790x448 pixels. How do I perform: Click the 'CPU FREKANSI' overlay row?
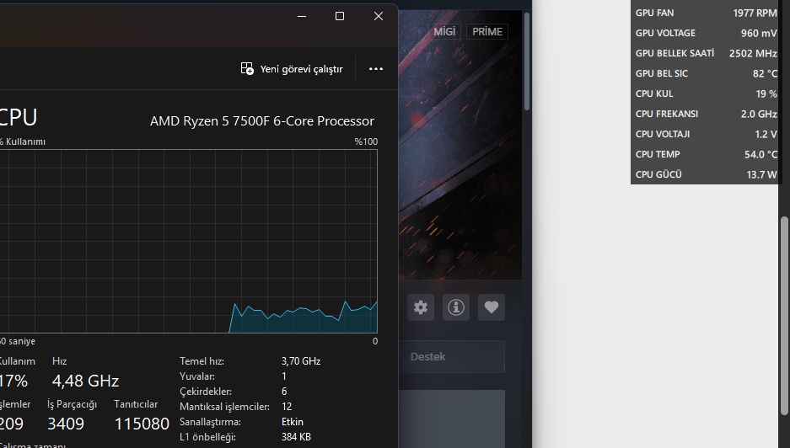click(x=706, y=114)
